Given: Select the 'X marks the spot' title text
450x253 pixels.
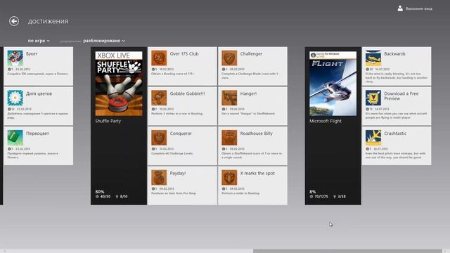Looking at the screenshot, I should (257, 174).
